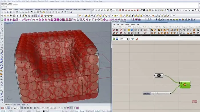Click the hand pan icon in view toolbar
The height and width of the screenshot is (112, 200).
pos(93,10)
